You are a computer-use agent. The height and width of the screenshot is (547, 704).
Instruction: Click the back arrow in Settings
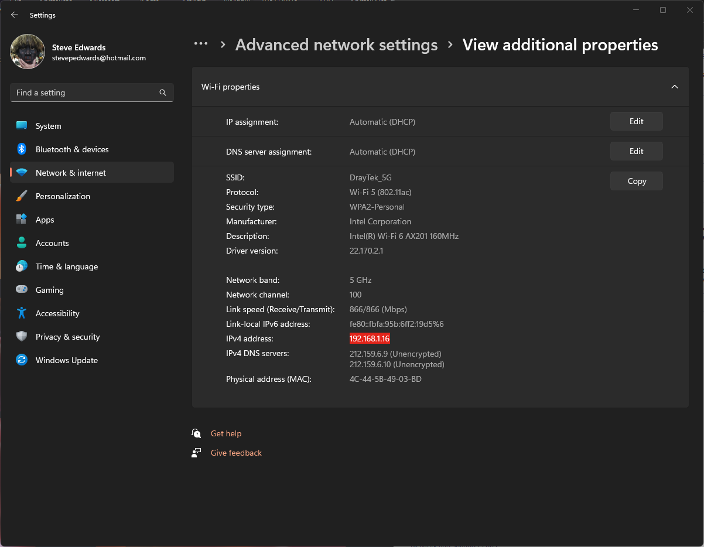[x=15, y=15]
